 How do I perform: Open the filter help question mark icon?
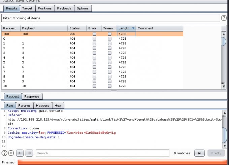[224, 18]
